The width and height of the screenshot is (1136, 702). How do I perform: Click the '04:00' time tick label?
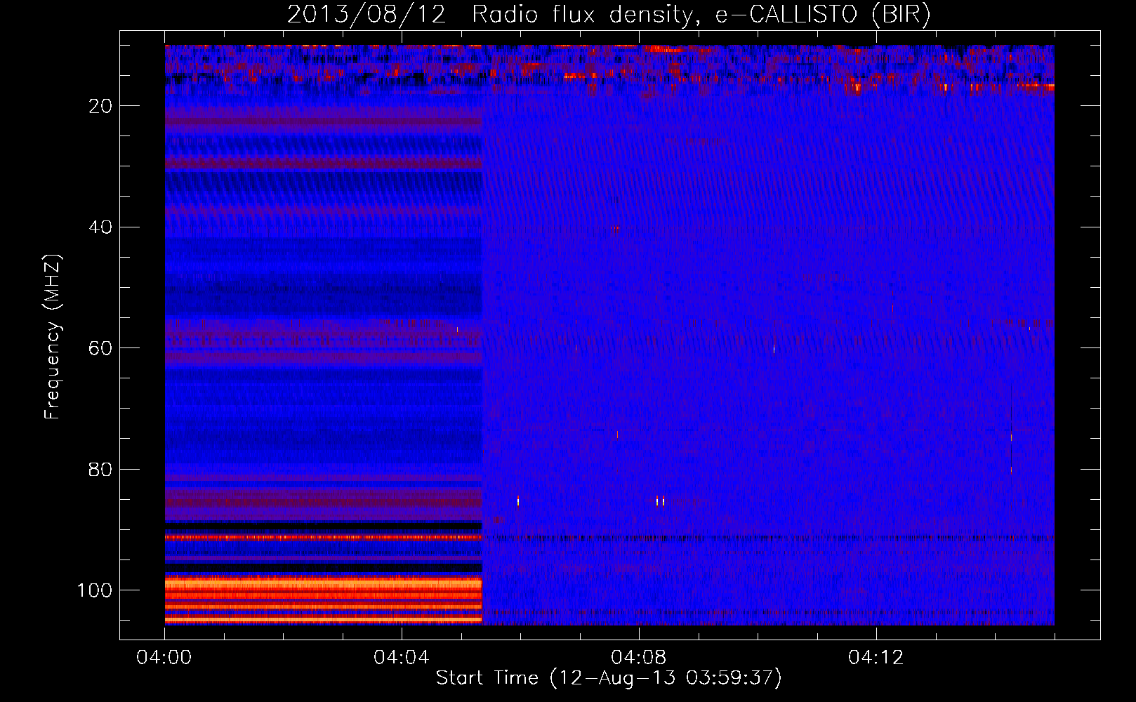pyautogui.click(x=164, y=658)
